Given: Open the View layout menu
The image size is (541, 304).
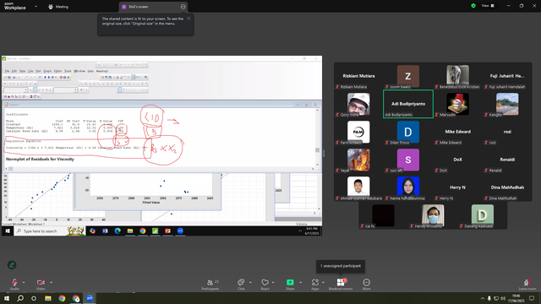Looking at the screenshot, I should coord(488,6).
